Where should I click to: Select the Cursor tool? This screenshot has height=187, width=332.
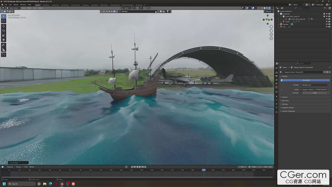pos(4,21)
